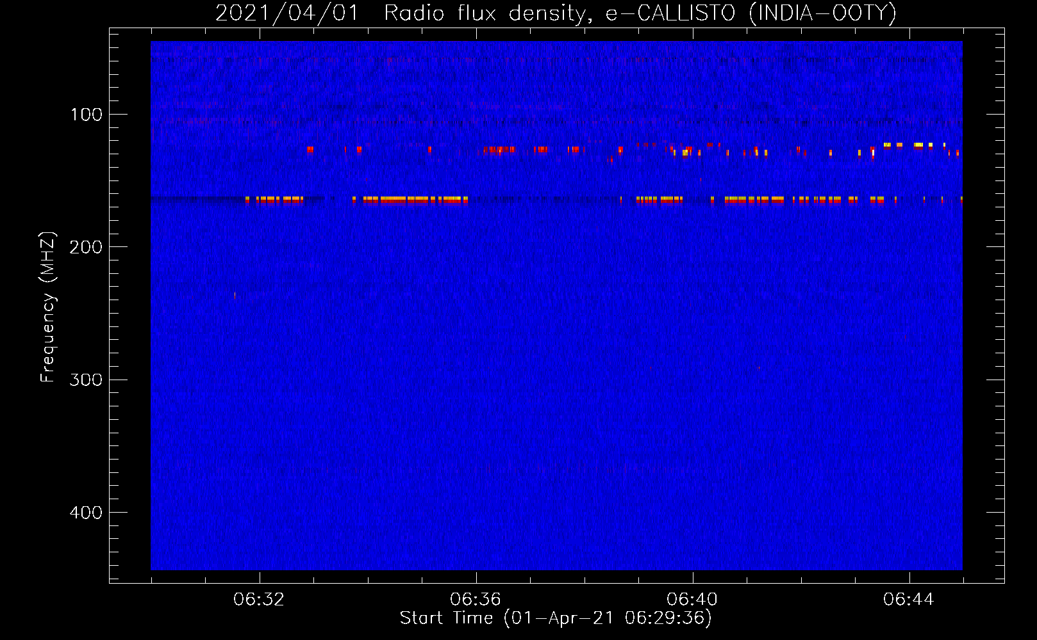This screenshot has height=640, width=1037.
Task: Click the 06:44 time tick label
Action: click(909, 600)
